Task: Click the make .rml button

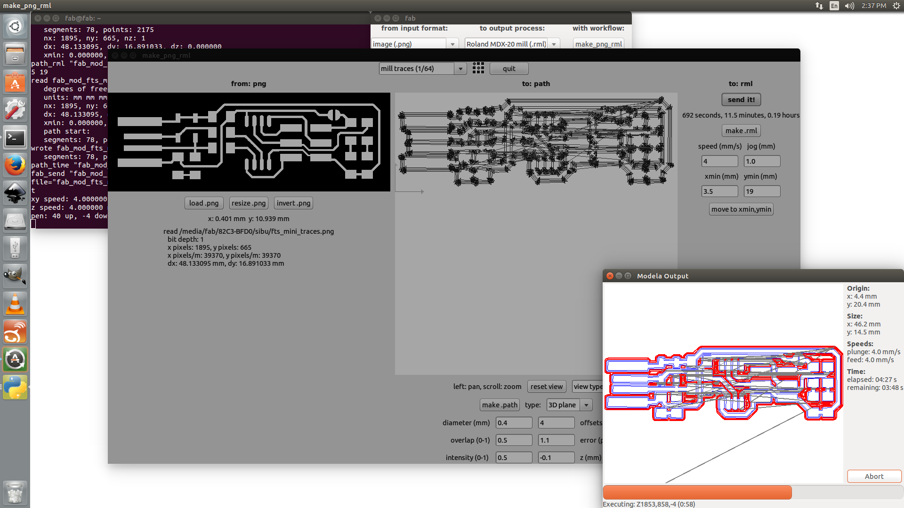Action: pyautogui.click(x=741, y=131)
